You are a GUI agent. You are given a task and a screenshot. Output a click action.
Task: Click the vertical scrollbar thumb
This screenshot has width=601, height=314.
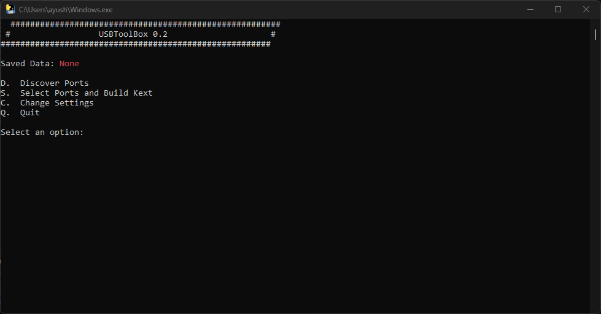pyautogui.click(x=595, y=34)
